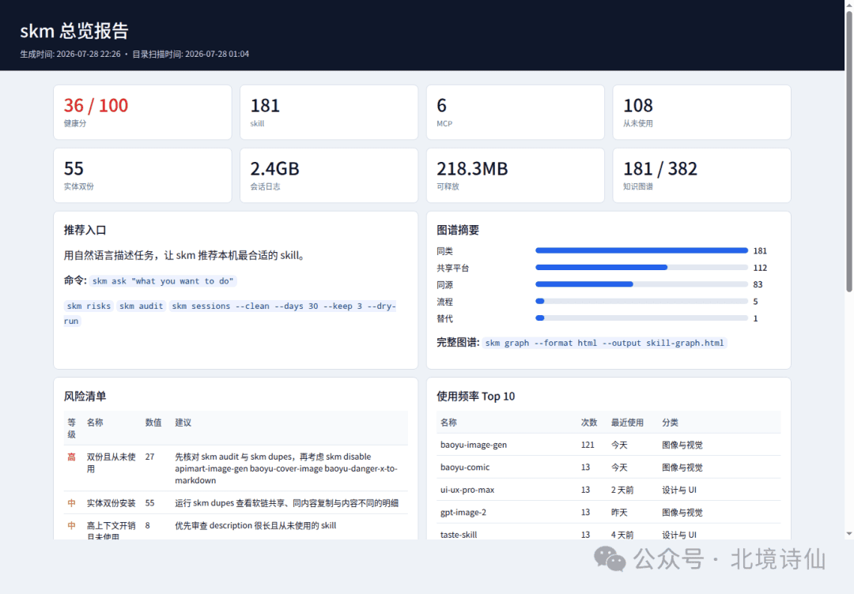Viewport: 854px width, 594px height.
Task: Click the scrollbar down arrow
Action: click(848, 534)
